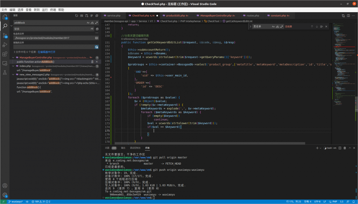The image size is (358, 204).
Task: Click the 包含的文件 path input field
Action: pyautogui.click(x=53, y=38)
